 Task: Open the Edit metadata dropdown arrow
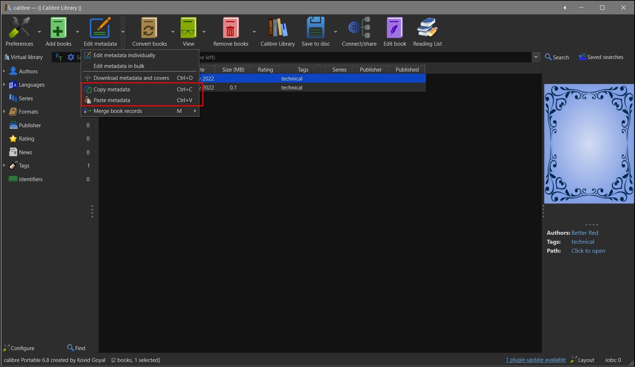(123, 32)
